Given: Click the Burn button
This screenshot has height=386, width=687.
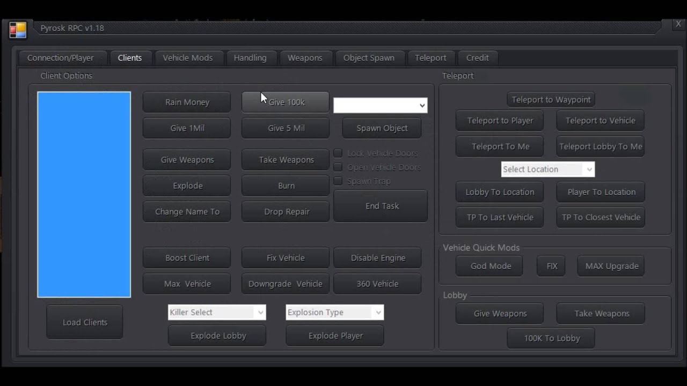Looking at the screenshot, I should pyautogui.click(x=286, y=185).
